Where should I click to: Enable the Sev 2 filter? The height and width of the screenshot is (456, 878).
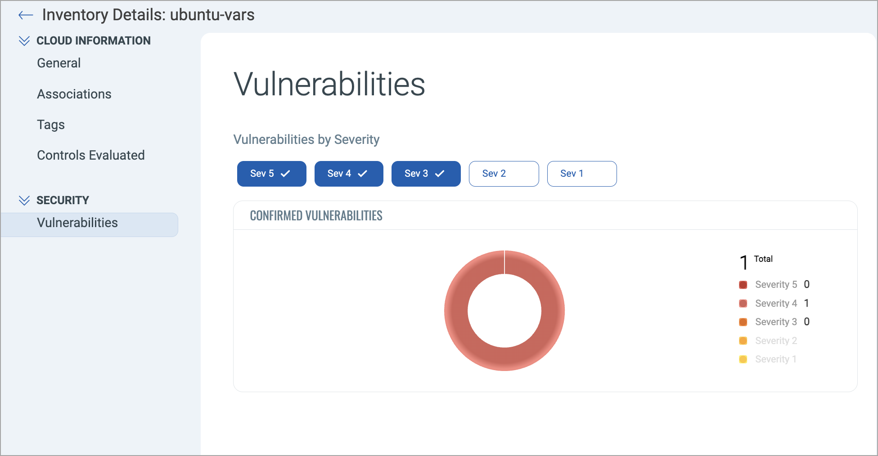[x=504, y=174]
